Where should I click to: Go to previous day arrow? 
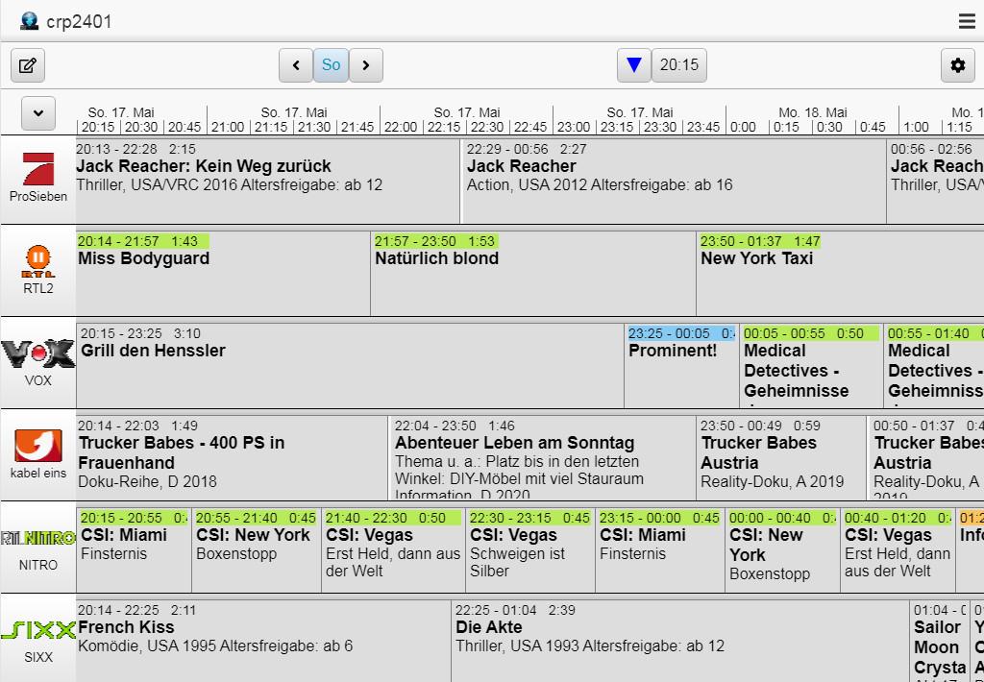coord(296,65)
